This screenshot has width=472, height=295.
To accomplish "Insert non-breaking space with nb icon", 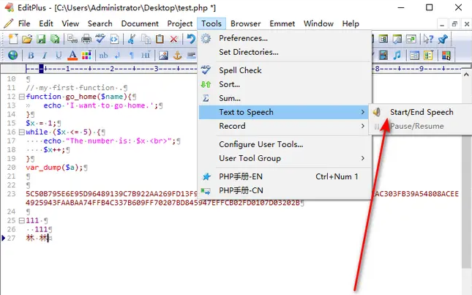I will (x=103, y=56).
